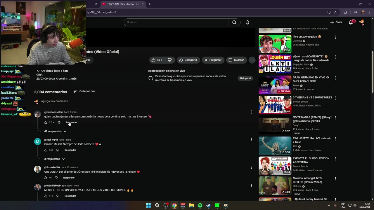374x210 pixels.
Task: Open Spotify from the taskbar
Action: point(200,205)
